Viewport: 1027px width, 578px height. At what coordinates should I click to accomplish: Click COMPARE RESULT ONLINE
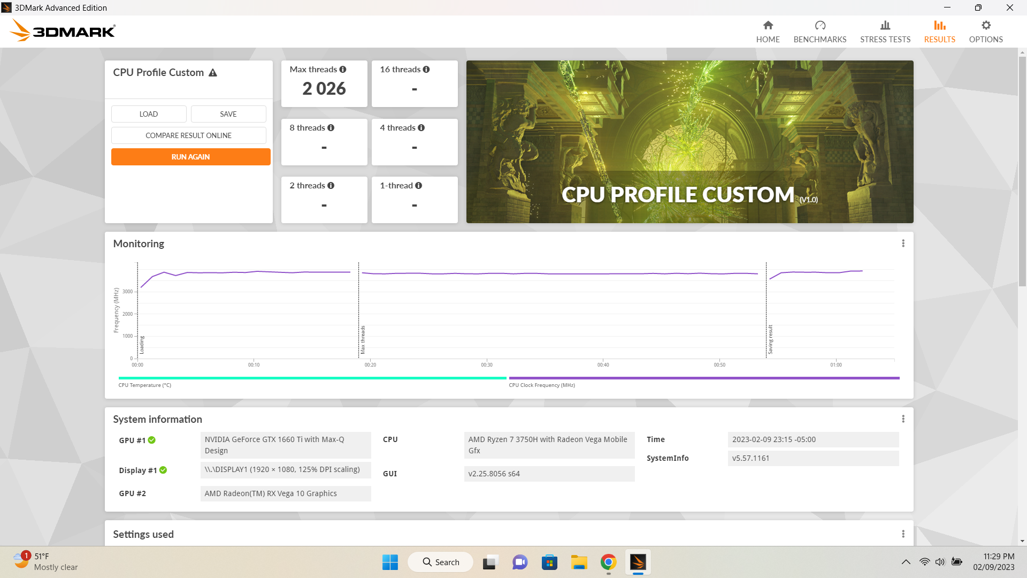189,135
